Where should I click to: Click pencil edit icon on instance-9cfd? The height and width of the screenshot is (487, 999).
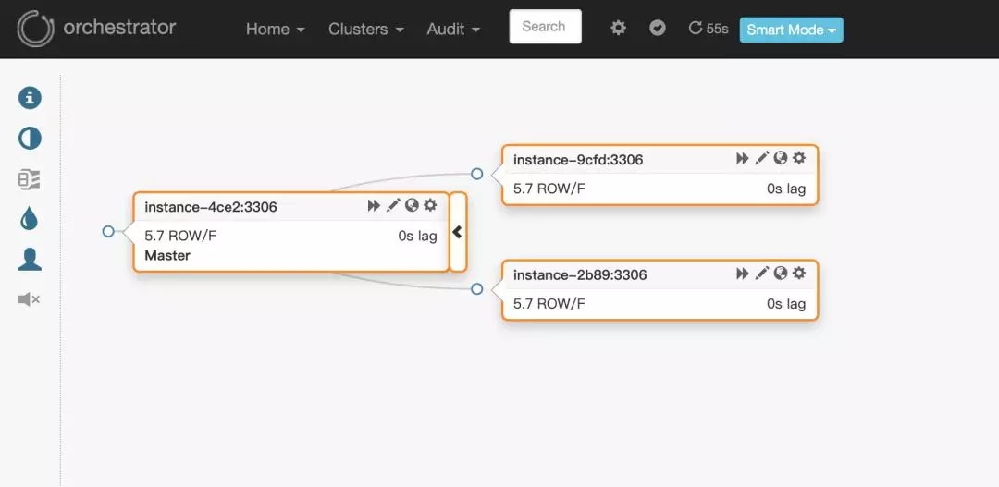pyautogui.click(x=761, y=158)
